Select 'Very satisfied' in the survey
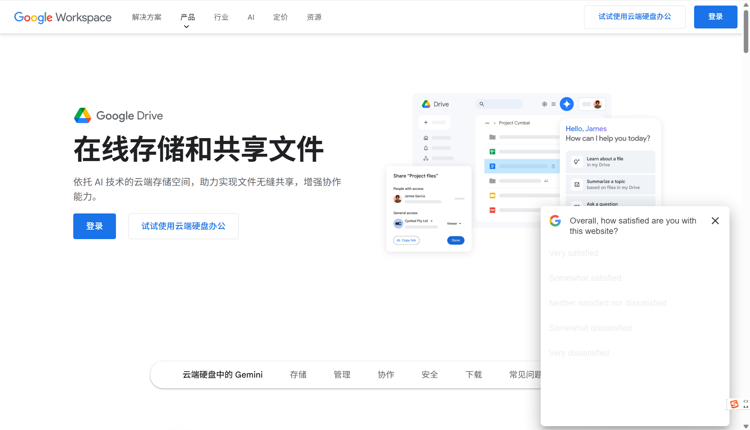Viewport: 750px width, 430px height. 574,253
